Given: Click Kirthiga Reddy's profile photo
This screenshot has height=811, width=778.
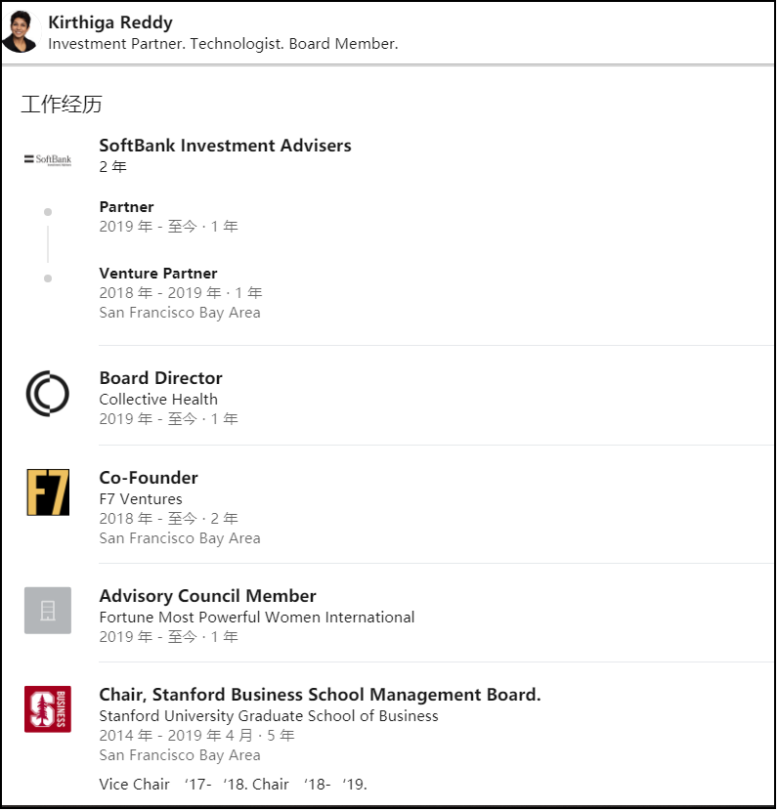Looking at the screenshot, I should tap(20, 32).
